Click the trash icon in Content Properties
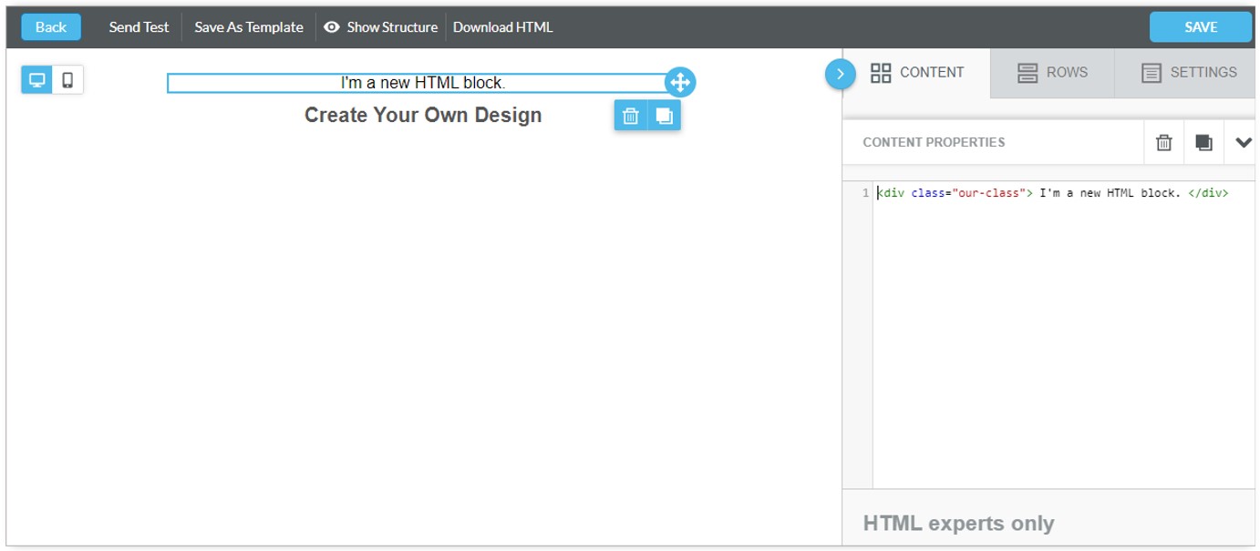Image resolution: width=1260 pixels, height=551 pixels. pyautogui.click(x=1163, y=143)
